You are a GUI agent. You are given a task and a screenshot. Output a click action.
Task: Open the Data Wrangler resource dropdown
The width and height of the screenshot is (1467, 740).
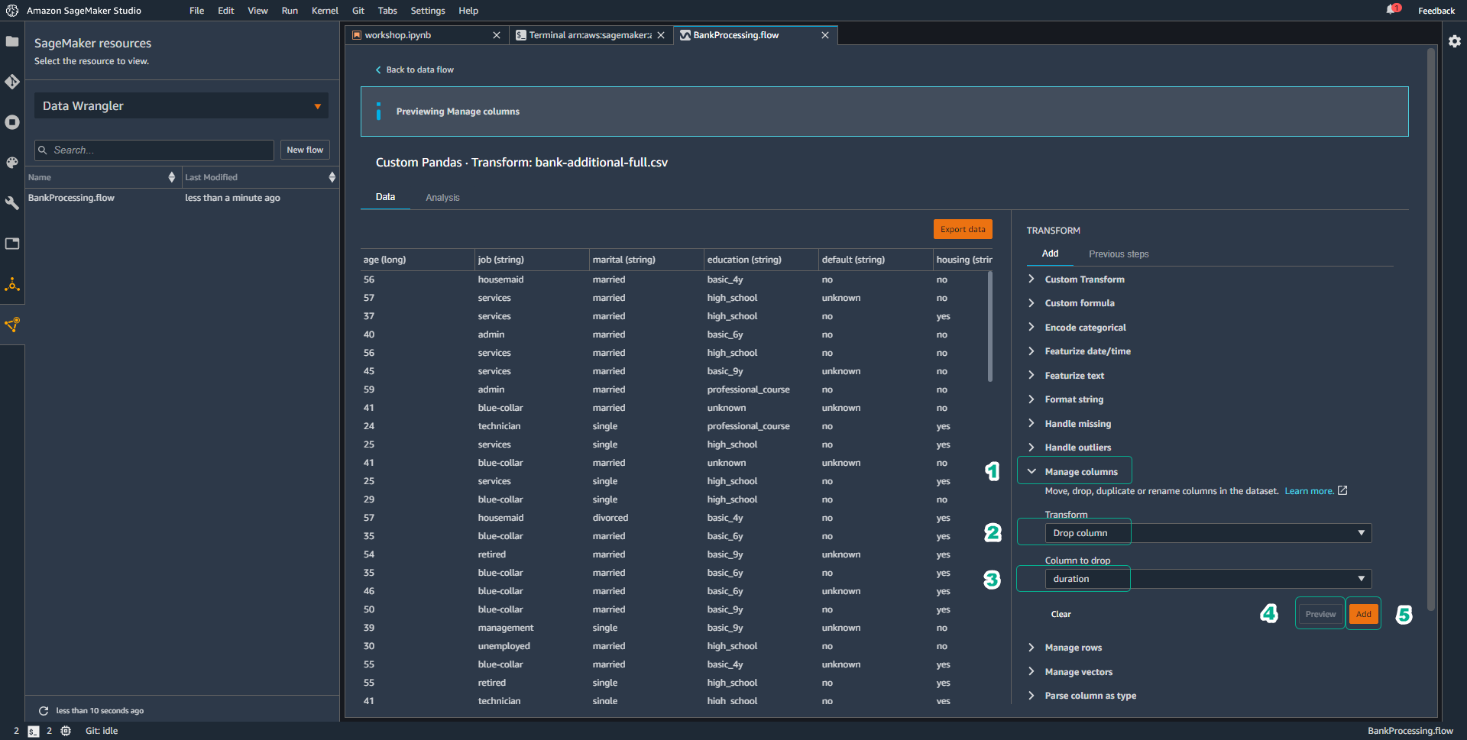[181, 106]
